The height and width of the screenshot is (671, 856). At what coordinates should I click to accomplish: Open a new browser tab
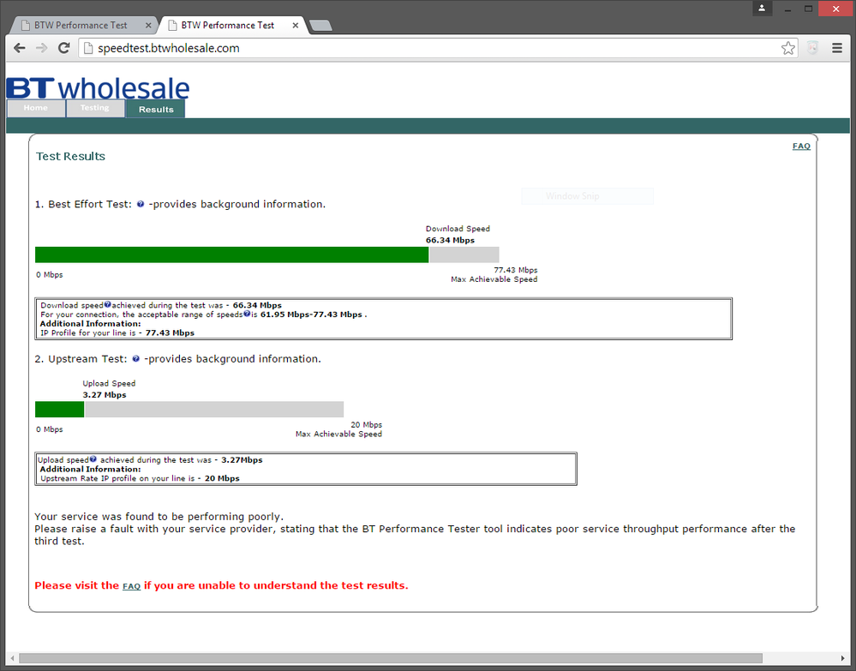tap(320, 26)
